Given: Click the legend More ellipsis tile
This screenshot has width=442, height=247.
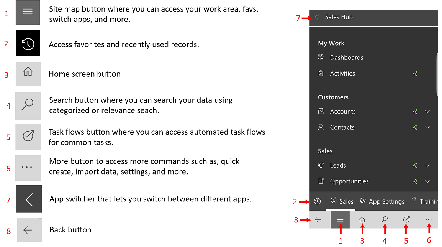Looking at the screenshot, I should click(x=28, y=168).
